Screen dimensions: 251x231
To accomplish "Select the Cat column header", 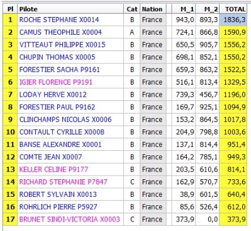I will pos(132,9).
